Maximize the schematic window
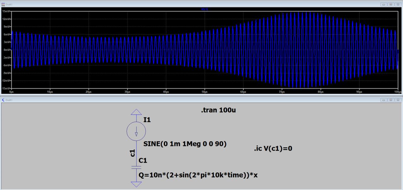Viewport: 403px width, 190px height. pos(391,100)
